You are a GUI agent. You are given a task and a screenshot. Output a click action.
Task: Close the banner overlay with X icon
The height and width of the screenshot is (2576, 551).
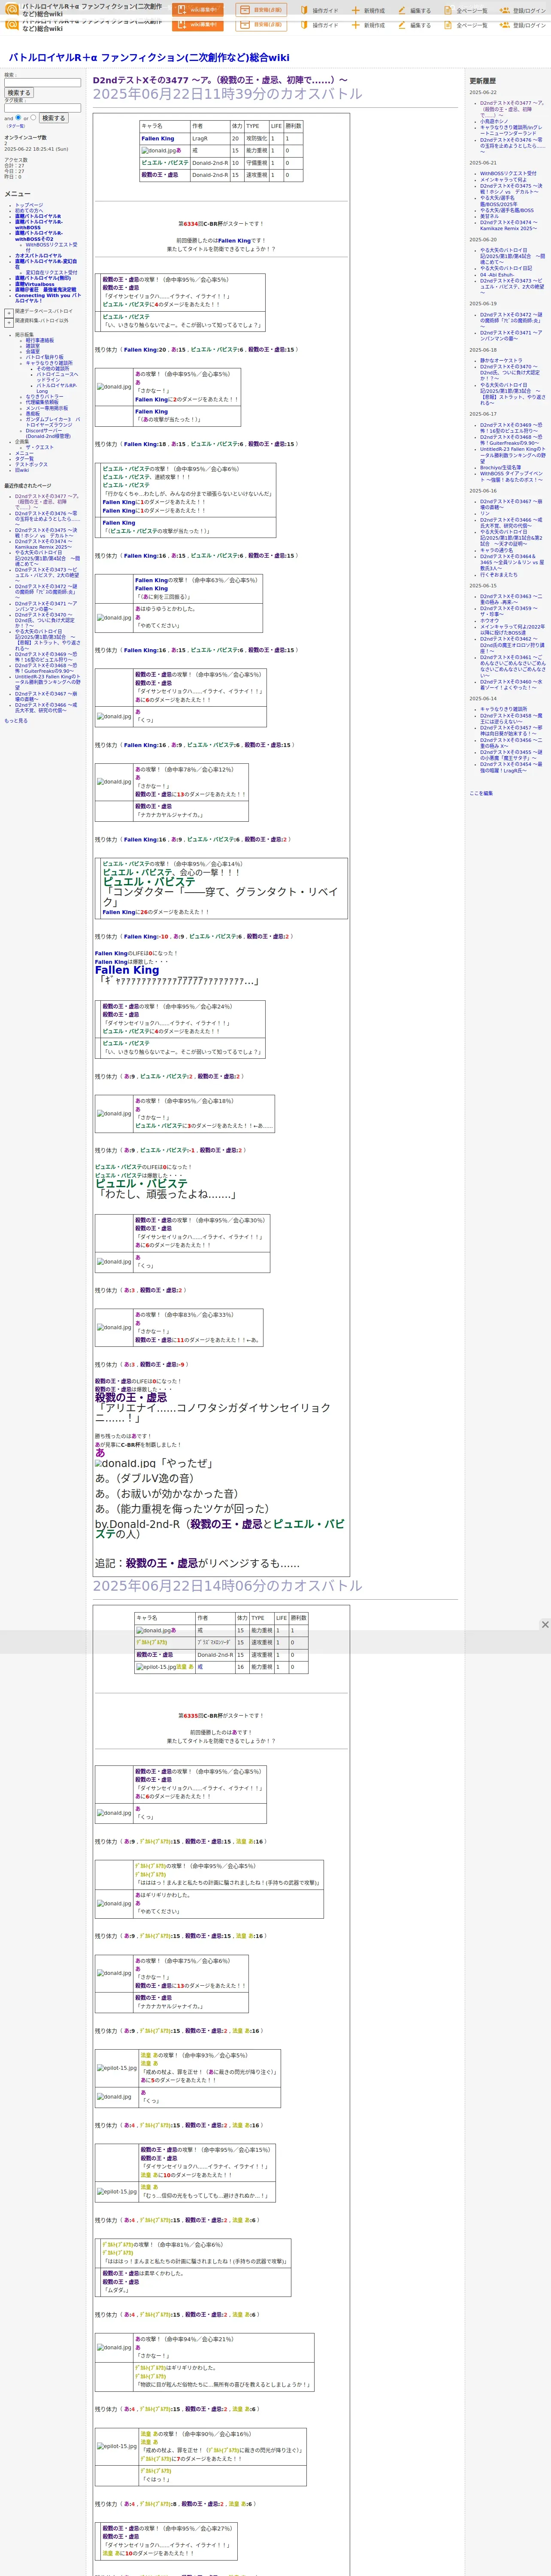pos(545,1625)
